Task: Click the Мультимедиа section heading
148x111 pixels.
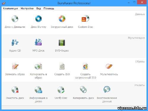Action: point(136,38)
